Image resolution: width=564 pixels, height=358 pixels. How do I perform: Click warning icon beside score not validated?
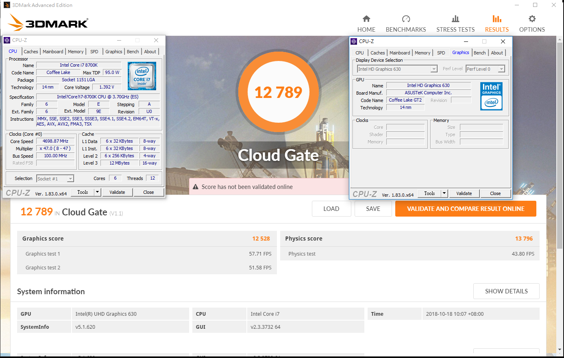[x=196, y=187]
